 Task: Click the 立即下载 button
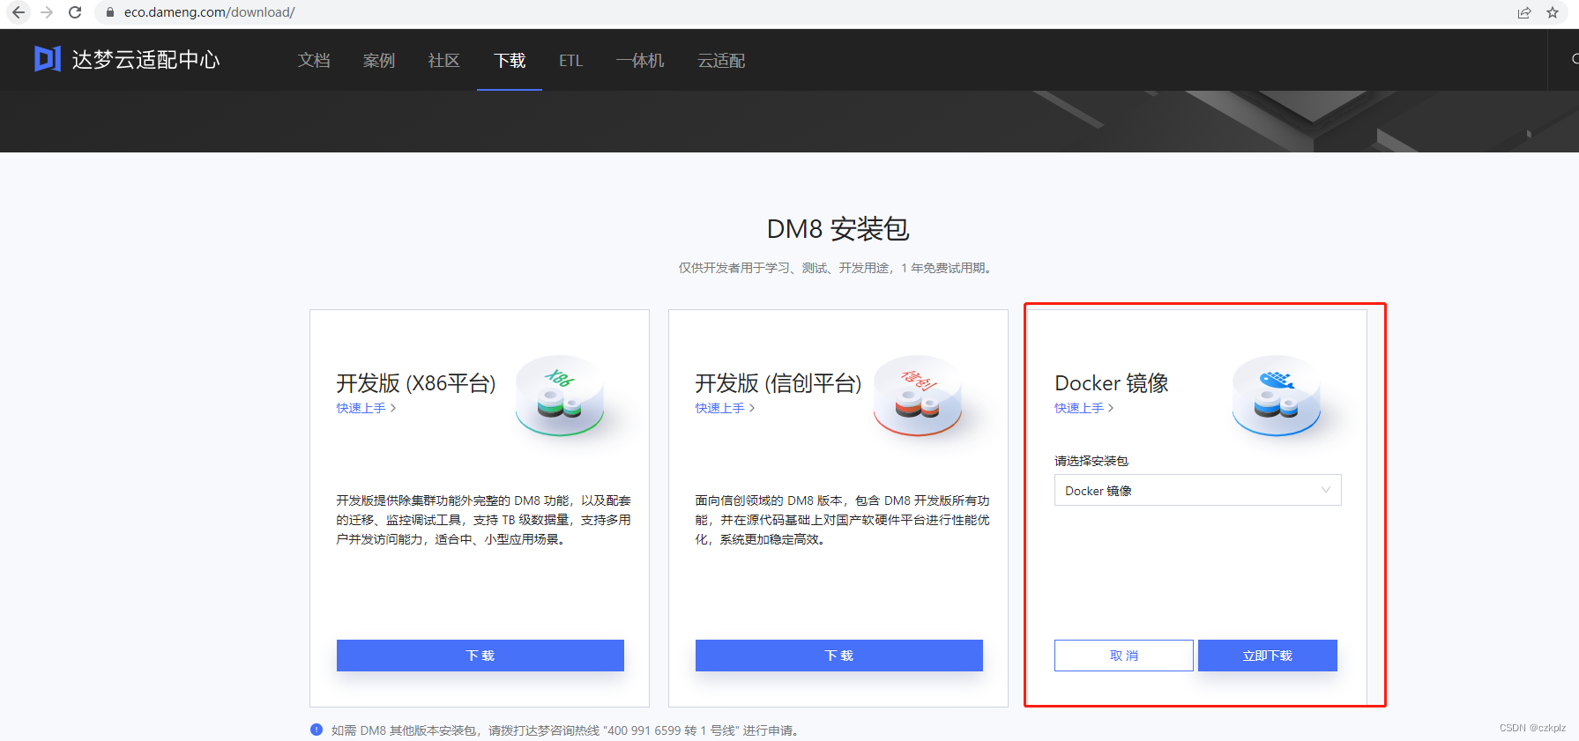(1268, 656)
